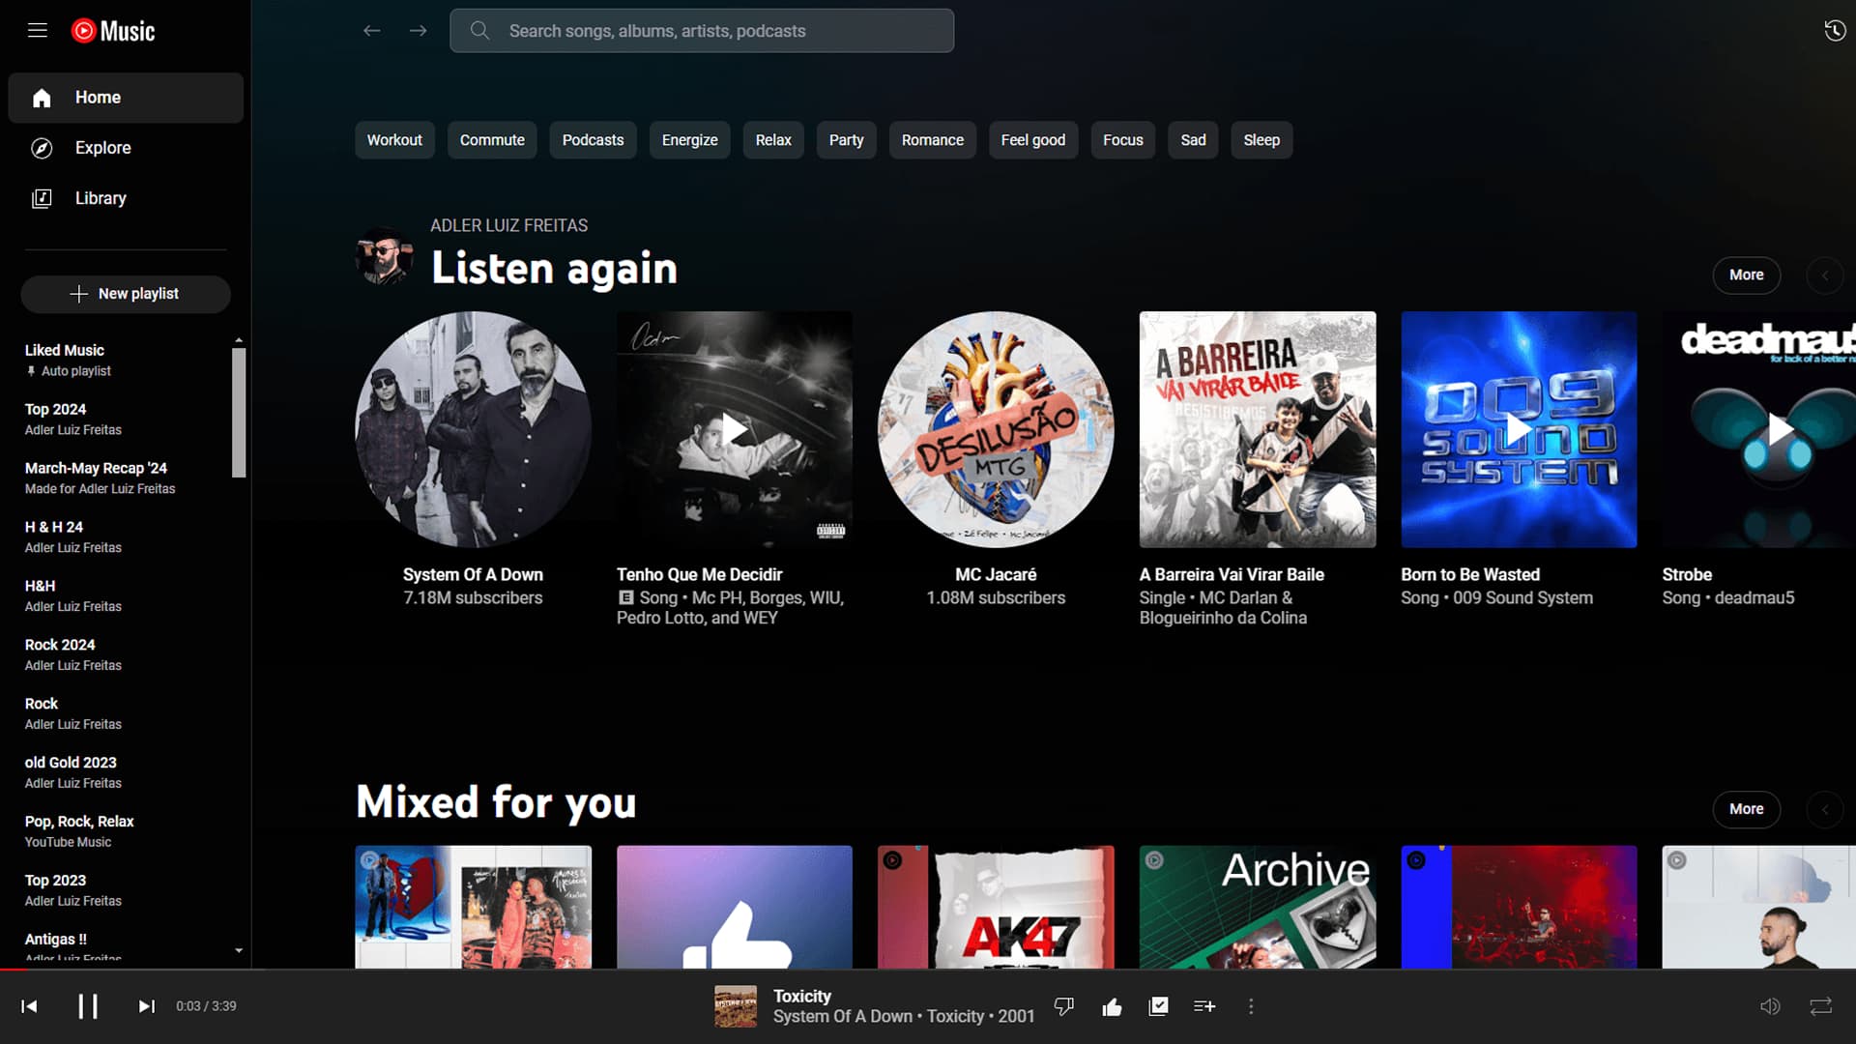Go back with the left arrow
Viewport: 1856px width, 1044px height.
pyautogui.click(x=371, y=31)
